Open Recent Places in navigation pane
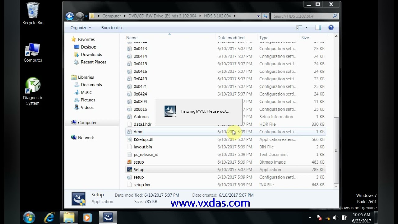Viewport: 398px width, 224px height. tap(93, 62)
